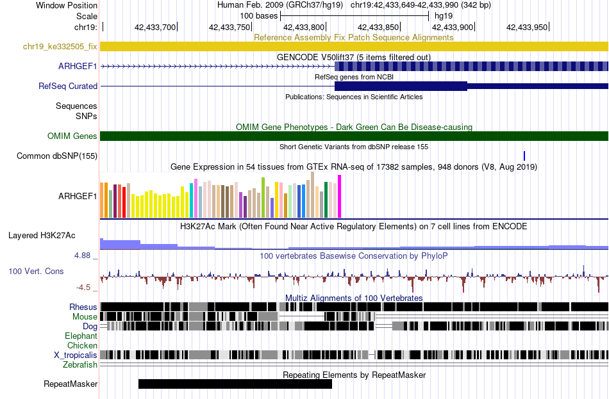Click the 100 Vert. Cons track label

[36, 272]
